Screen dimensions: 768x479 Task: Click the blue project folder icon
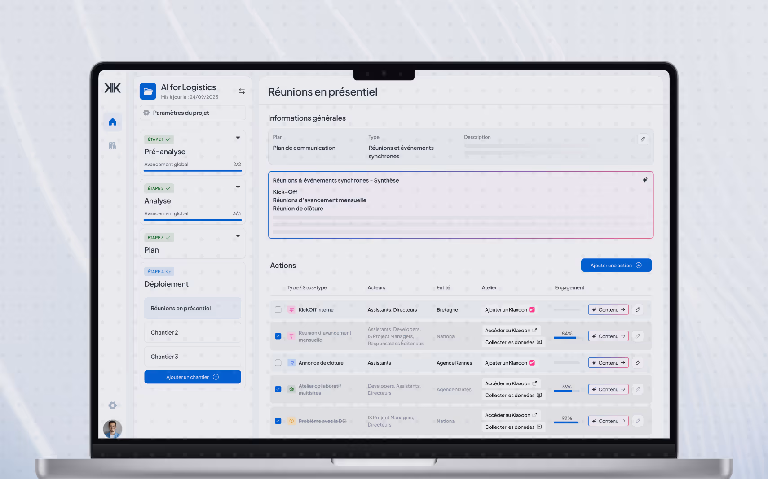pyautogui.click(x=148, y=91)
